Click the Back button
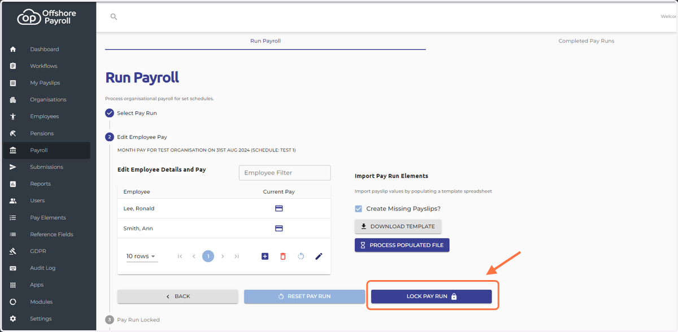The width and height of the screenshot is (678, 332). point(177,296)
